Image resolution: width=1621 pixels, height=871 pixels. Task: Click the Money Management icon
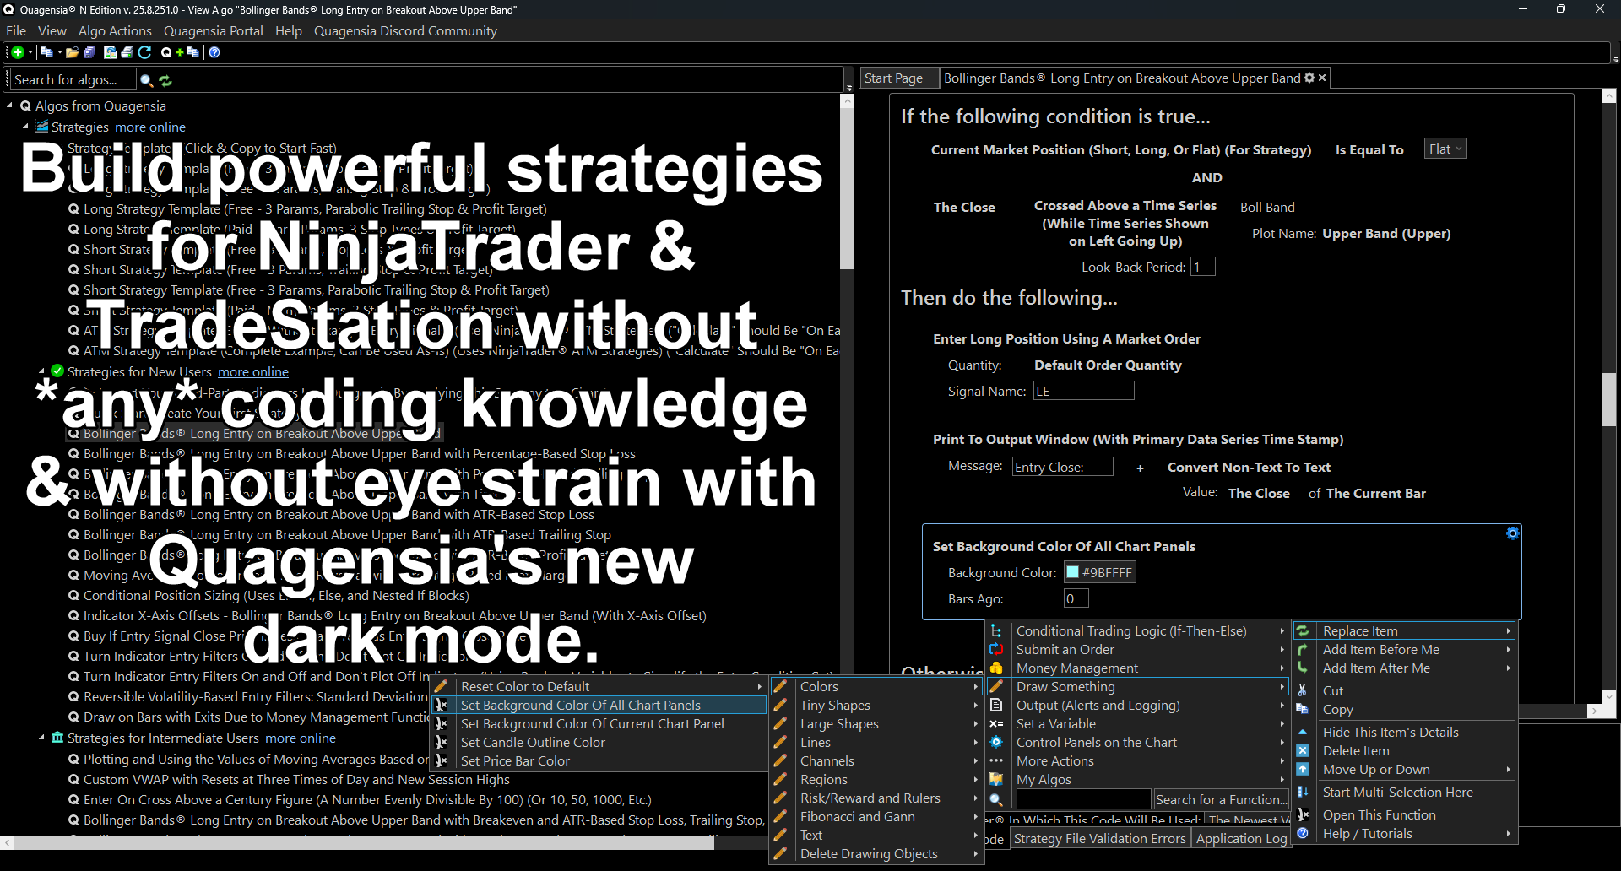pyautogui.click(x=996, y=668)
